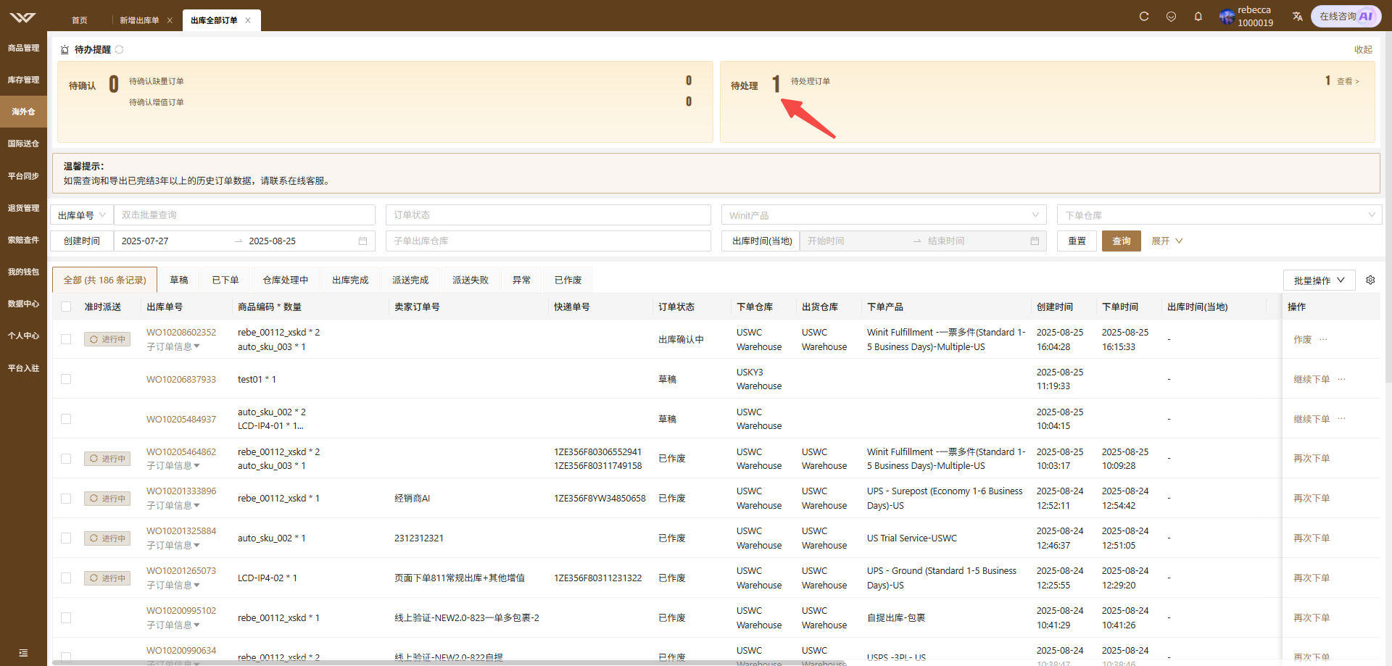Click 进行中 badge for WO10208602352
The width and height of the screenshot is (1392, 666).
(107, 339)
